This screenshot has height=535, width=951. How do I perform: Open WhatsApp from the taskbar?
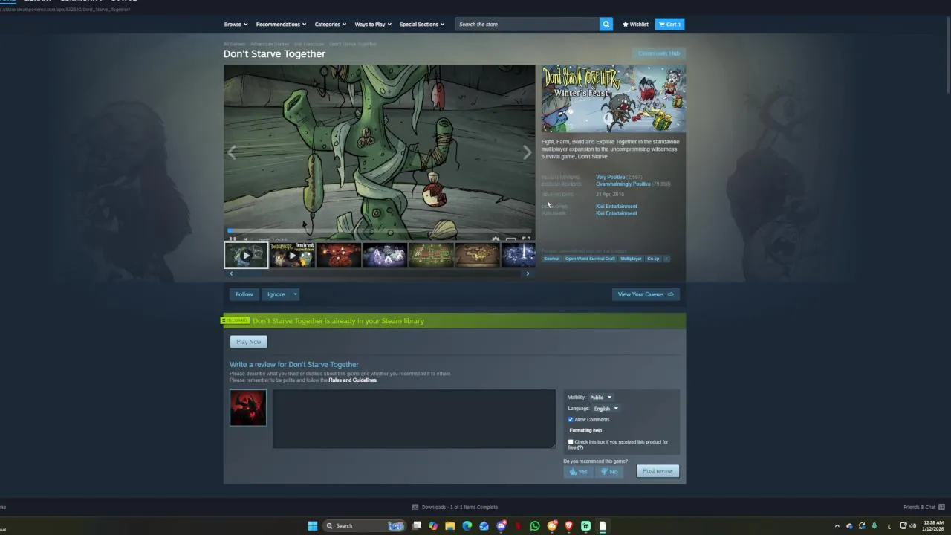point(535,525)
